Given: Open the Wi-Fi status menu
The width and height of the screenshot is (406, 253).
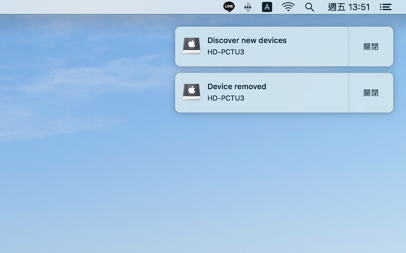Looking at the screenshot, I should pyautogui.click(x=288, y=7).
